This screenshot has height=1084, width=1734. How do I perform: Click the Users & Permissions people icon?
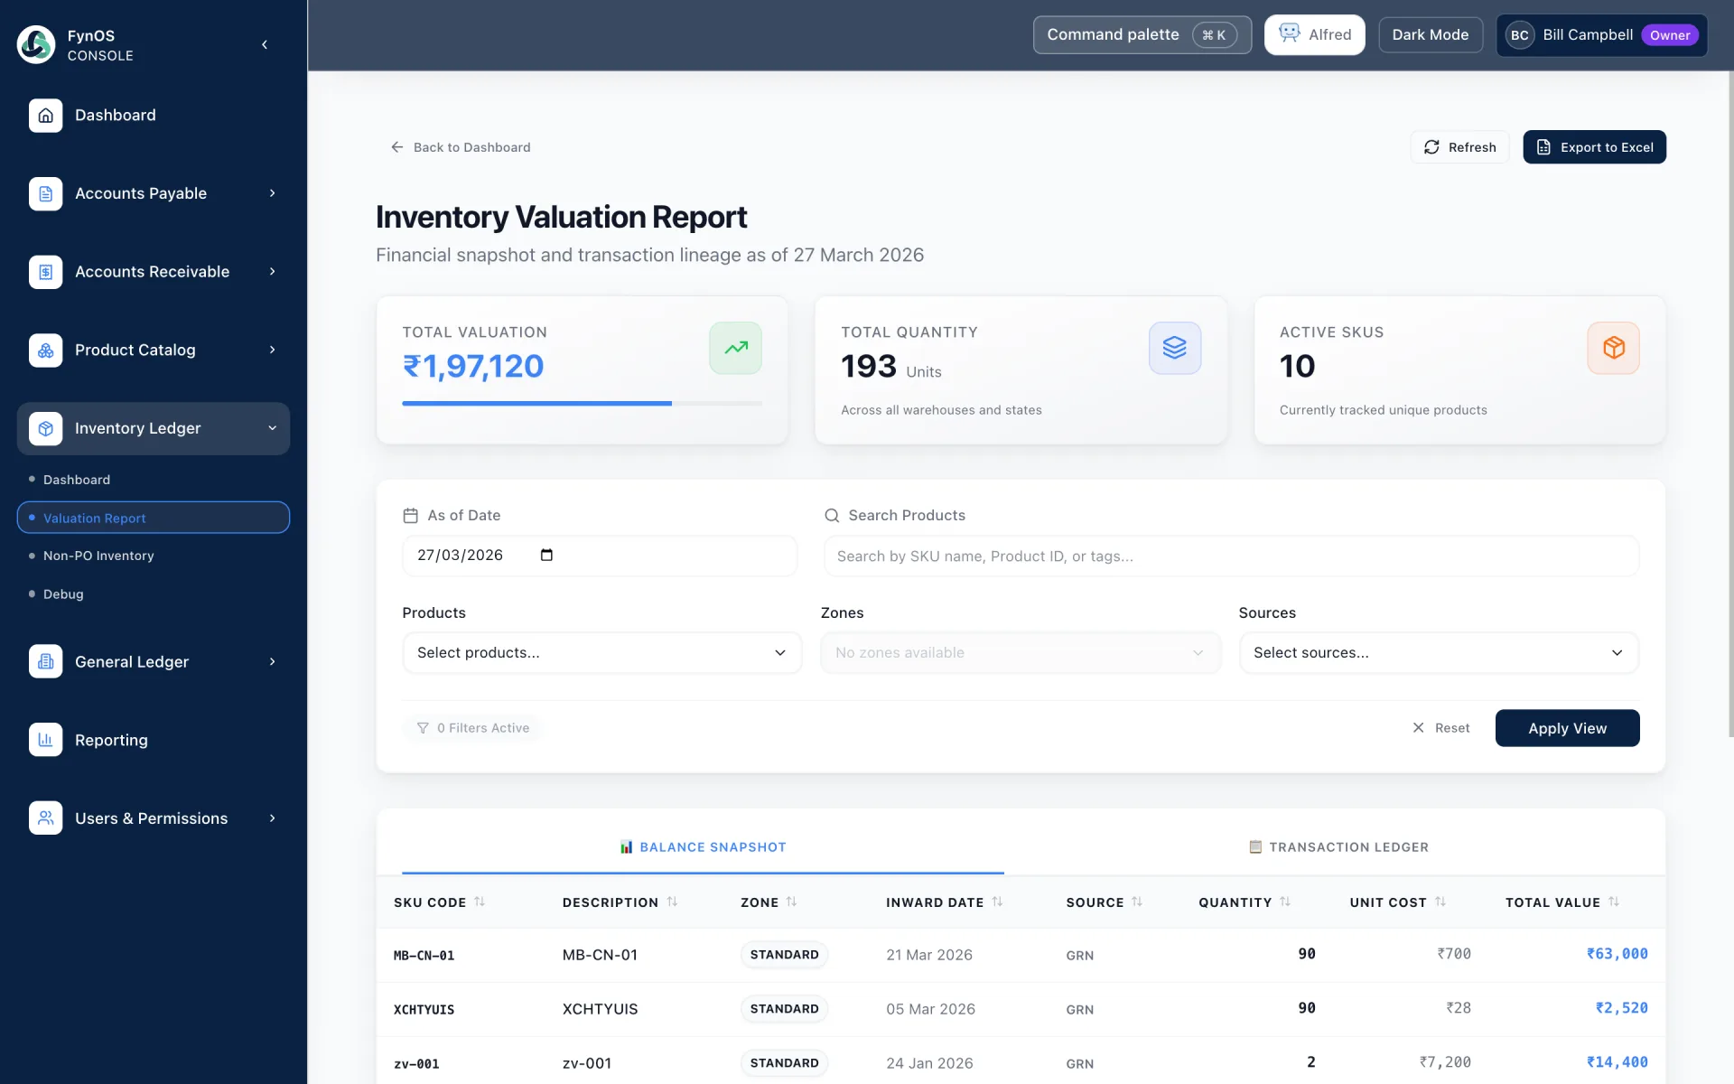[46, 818]
